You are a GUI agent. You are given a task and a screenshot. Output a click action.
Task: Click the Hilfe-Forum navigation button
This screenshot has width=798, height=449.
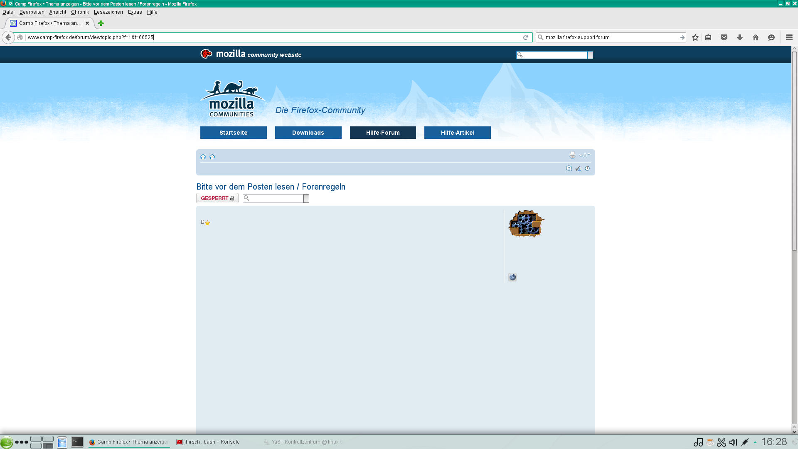click(x=382, y=133)
